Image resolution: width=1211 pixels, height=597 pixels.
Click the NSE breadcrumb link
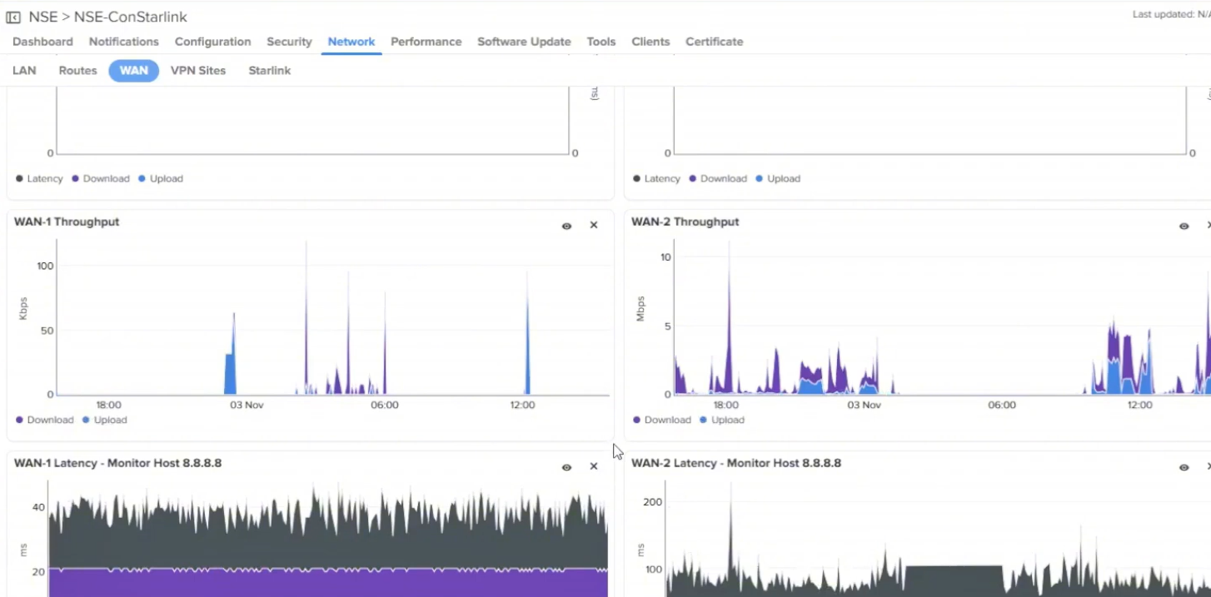tap(43, 17)
